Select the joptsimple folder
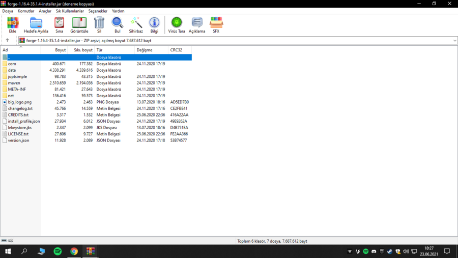Viewport: 458px width, 258px height. click(17, 76)
